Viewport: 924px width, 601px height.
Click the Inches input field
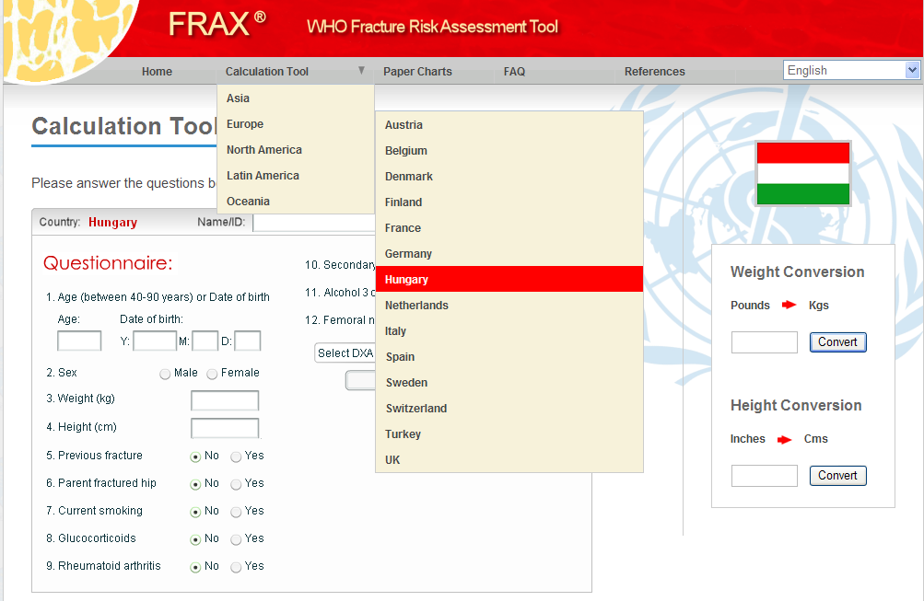tap(765, 476)
